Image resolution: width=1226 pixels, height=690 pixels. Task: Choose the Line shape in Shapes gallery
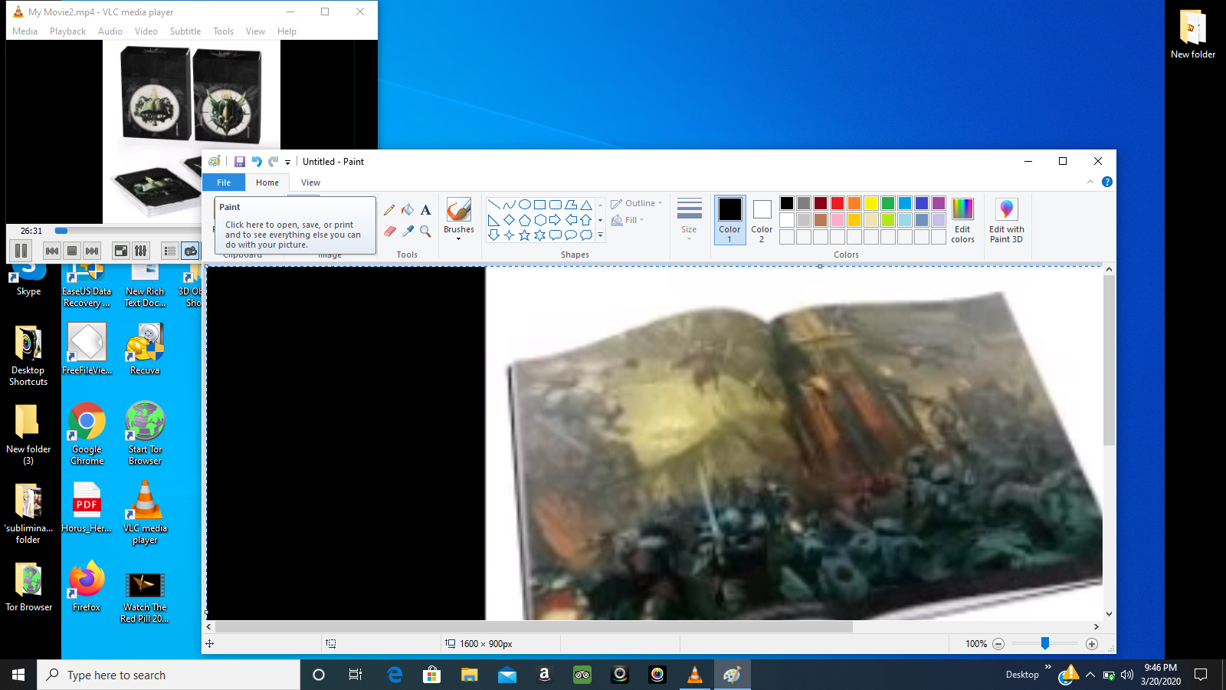pyautogui.click(x=494, y=205)
